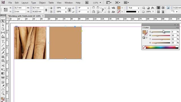Click the reference point locator grid
Image resolution: width=181 pixels, height=102 pixels.
coord(6,10)
